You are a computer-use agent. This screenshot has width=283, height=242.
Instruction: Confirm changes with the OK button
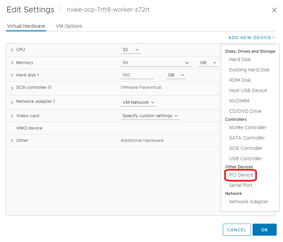click(264, 230)
